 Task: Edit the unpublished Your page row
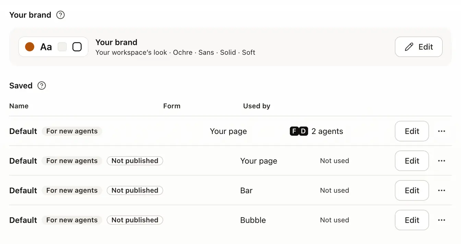point(412,161)
